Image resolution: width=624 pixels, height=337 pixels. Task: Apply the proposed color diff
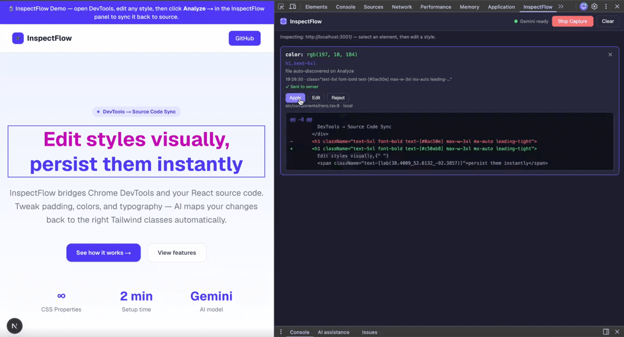point(295,98)
